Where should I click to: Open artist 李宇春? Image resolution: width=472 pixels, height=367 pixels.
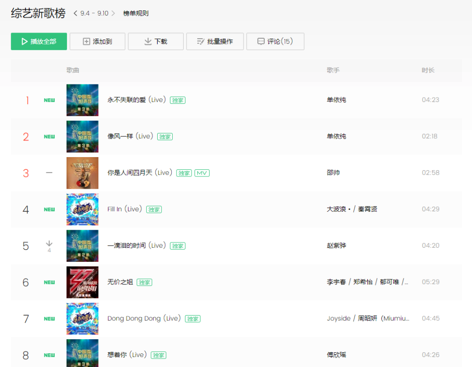click(x=336, y=282)
